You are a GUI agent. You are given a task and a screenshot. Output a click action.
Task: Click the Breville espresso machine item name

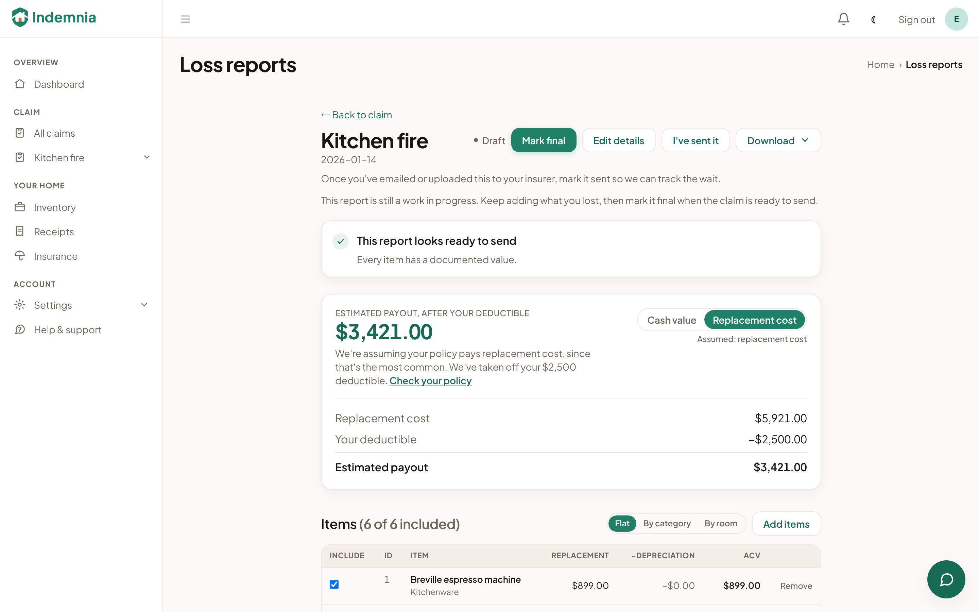pyautogui.click(x=466, y=580)
